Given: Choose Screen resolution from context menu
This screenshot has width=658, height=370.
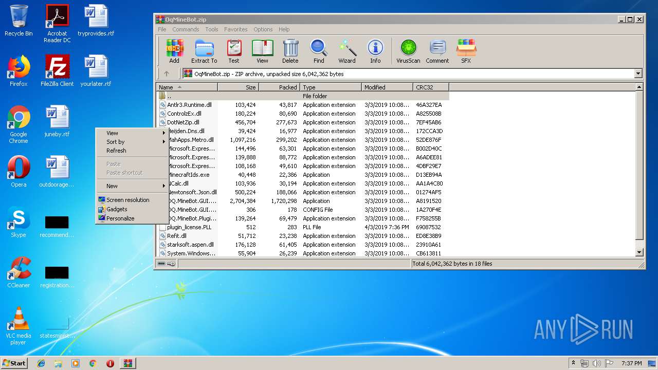Looking at the screenshot, I should click(x=133, y=200).
